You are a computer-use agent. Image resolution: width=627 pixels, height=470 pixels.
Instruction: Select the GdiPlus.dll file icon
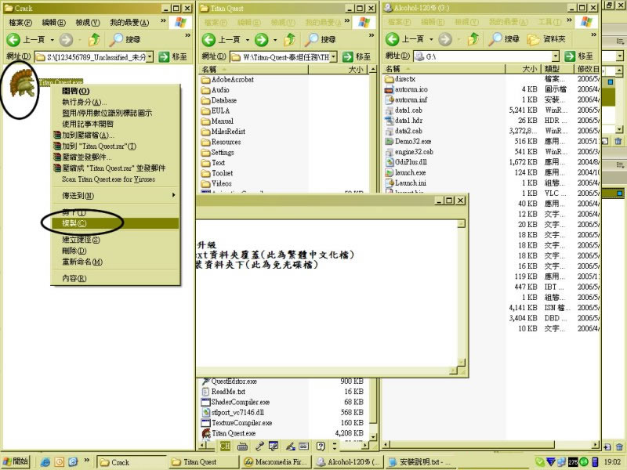tap(389, 162)
